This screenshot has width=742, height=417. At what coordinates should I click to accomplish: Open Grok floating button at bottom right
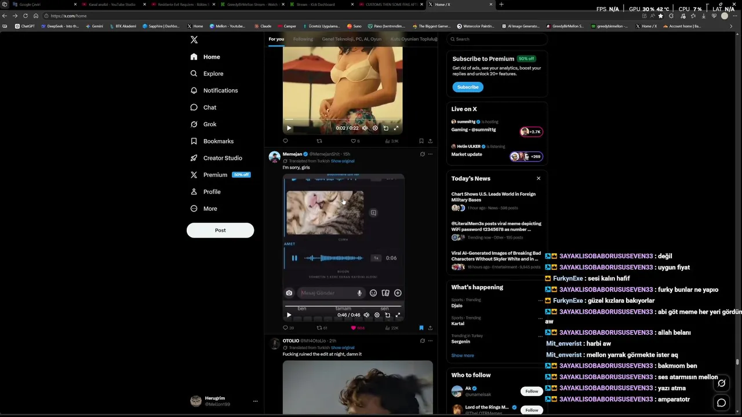click(721, 383)
